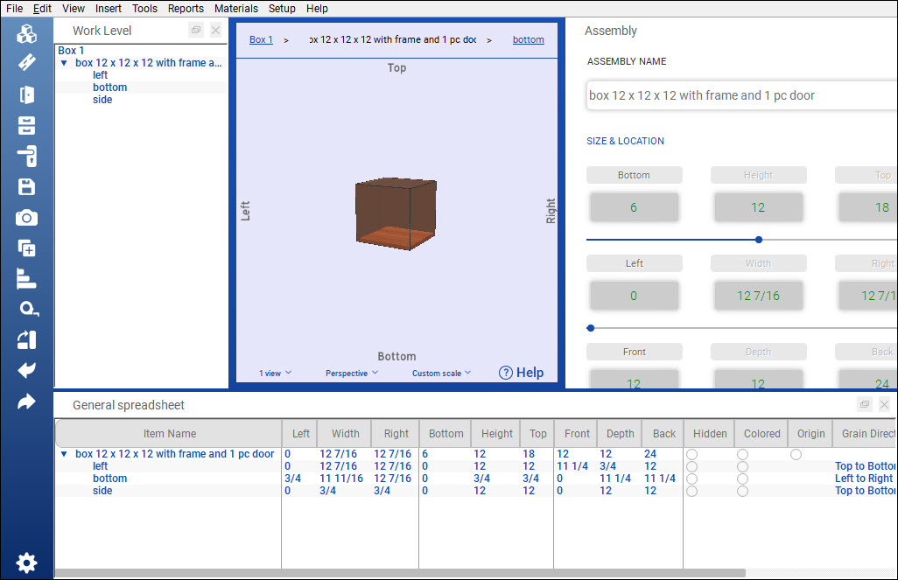Open the Tools menu
The height and width of the screenshot is (580, 898).
[144, 9]
